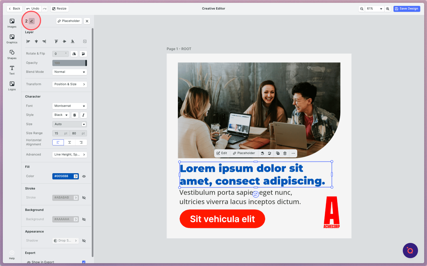Click Placeholder in the floating canvas toolbar
427x266 pixels.
(244, 153)
